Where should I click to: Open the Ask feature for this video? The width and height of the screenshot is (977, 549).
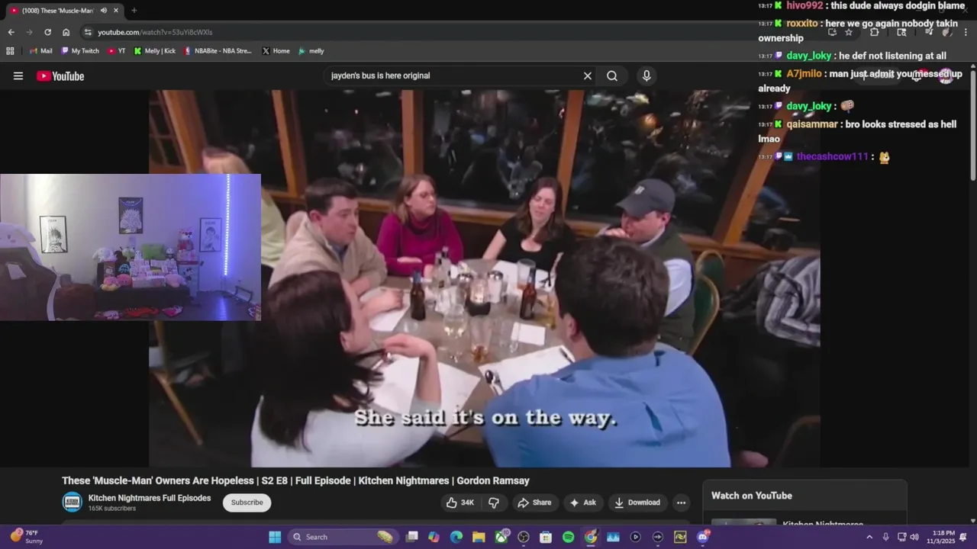[x=582, y=502]
